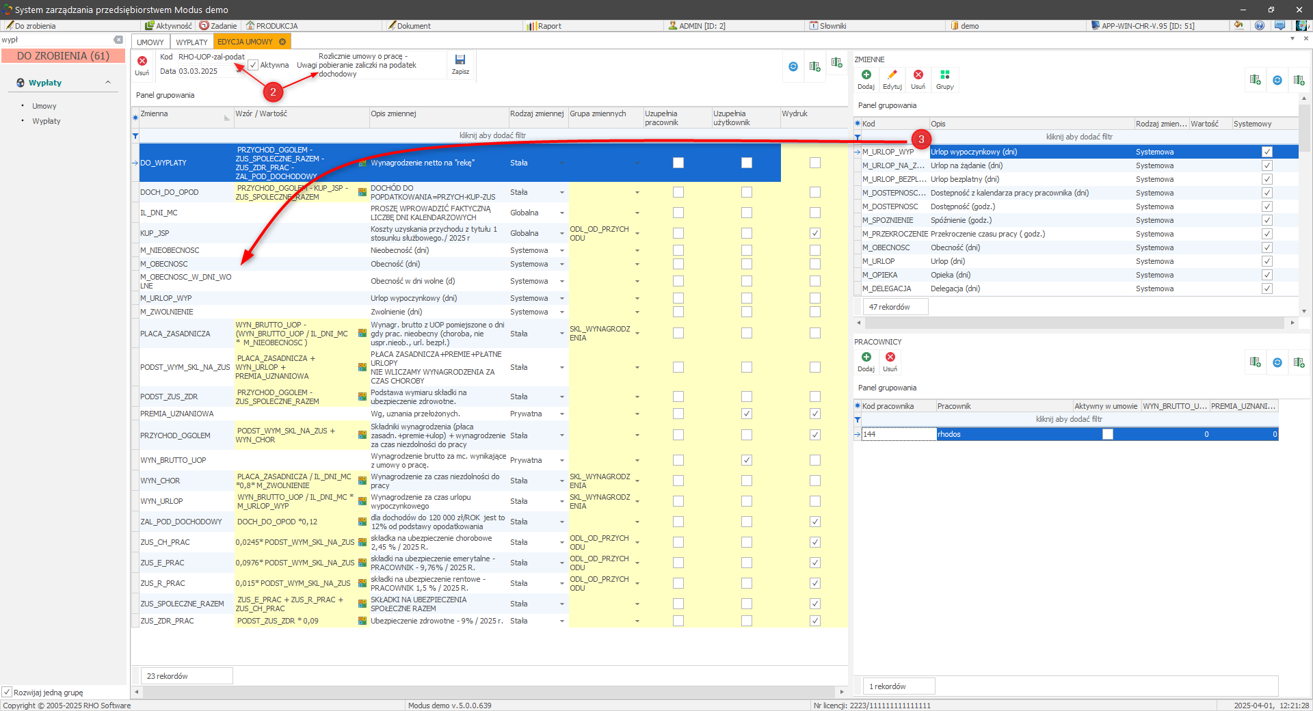1313x711 pixels.
Task: Open Rodzaj zmiennej dropdown for IL_DNI_MC
Action: [x=562, y=213]
